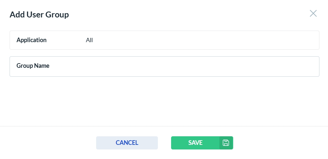328x159 pixels.
Task: Save the new user group
Action: [195, 143]
